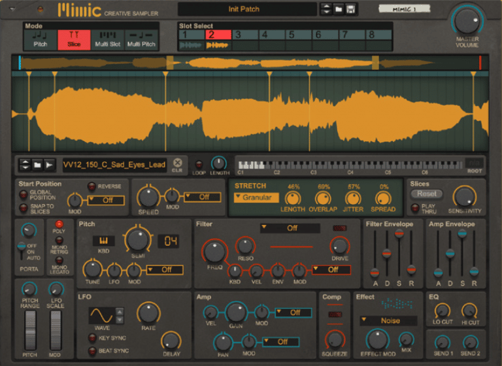Toggle LFO Beat Sync
The height and width of the screenshot is (366, 502).
coord(92,351)
